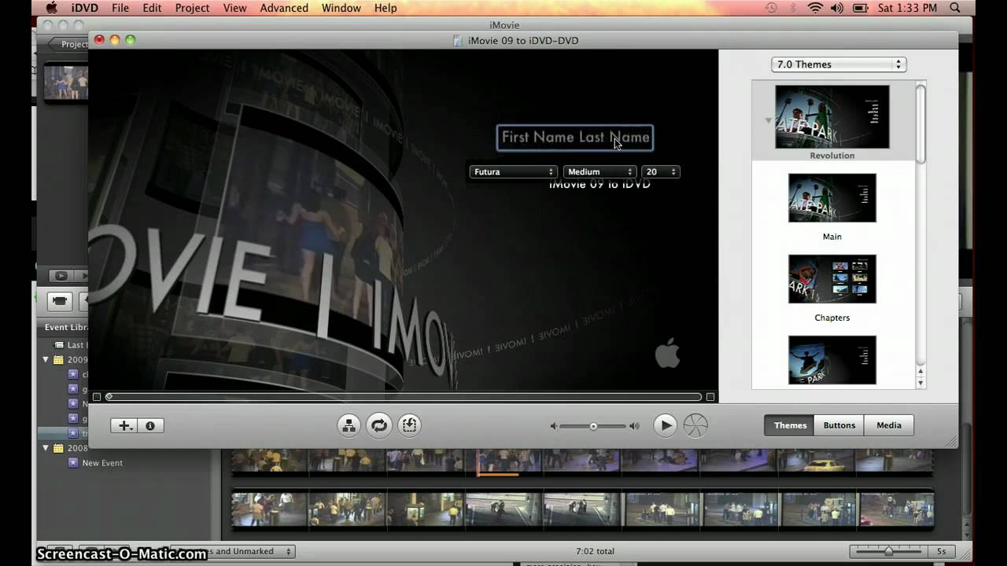Open the 7.0 Themes dropdown
This screenshot has height=566, width=1007.
point(839,64)
